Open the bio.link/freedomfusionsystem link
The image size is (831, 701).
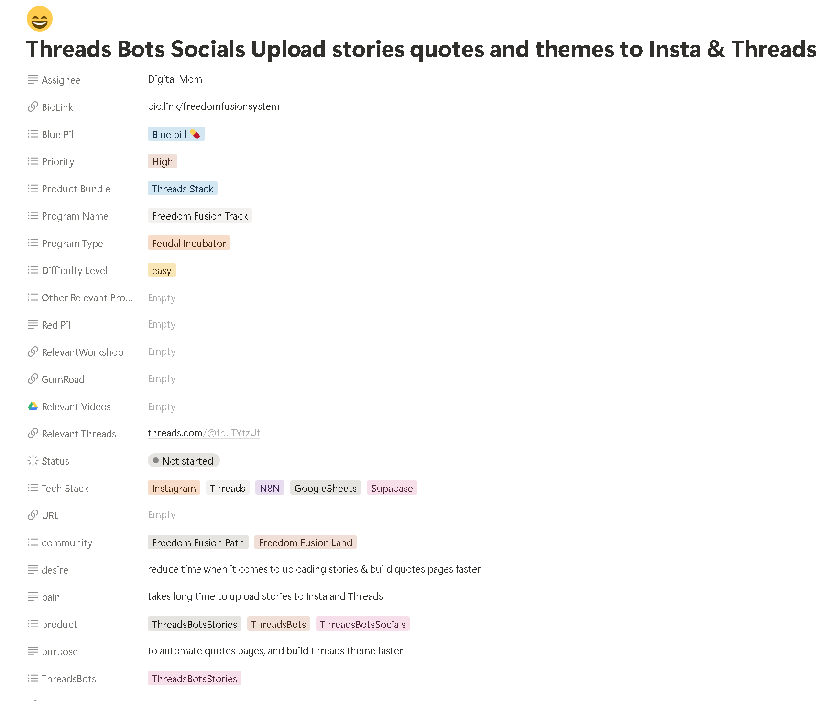pyautogui.click(x=213, y=106)
